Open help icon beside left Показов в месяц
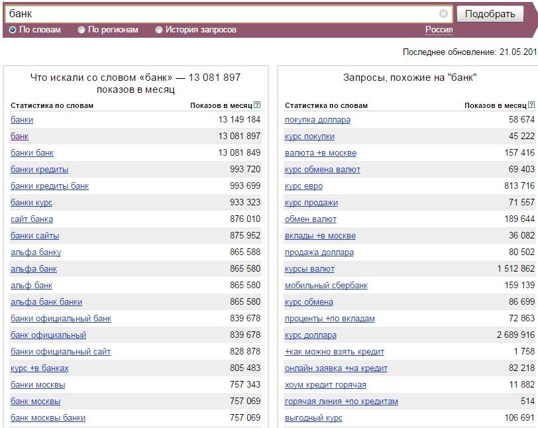 [x=257, y=105]
